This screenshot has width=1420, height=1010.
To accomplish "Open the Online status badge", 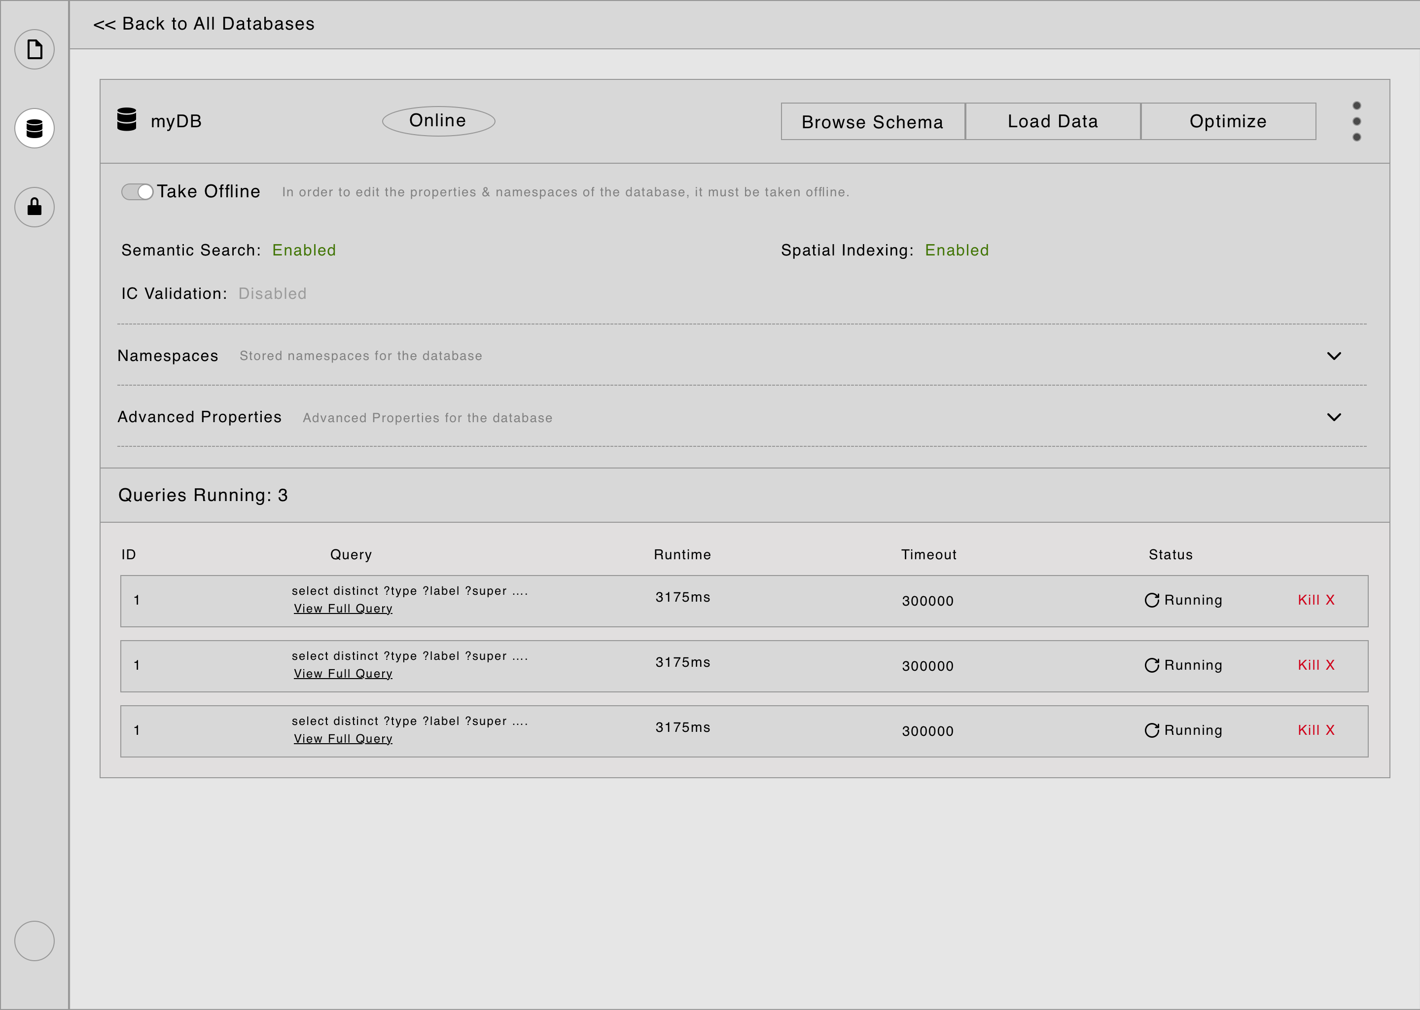I will click(x=438, y=120).
